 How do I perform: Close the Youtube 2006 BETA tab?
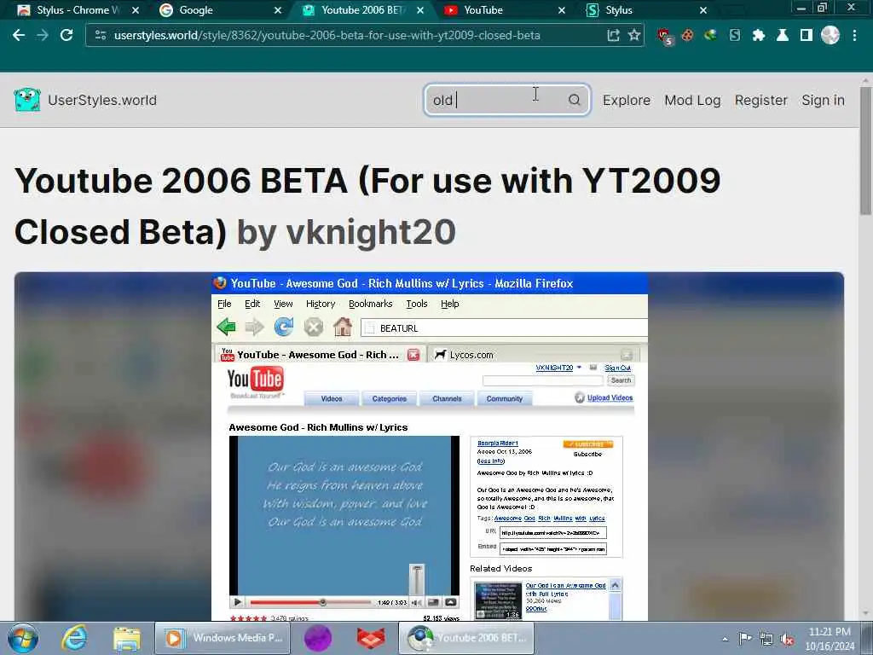419,10
